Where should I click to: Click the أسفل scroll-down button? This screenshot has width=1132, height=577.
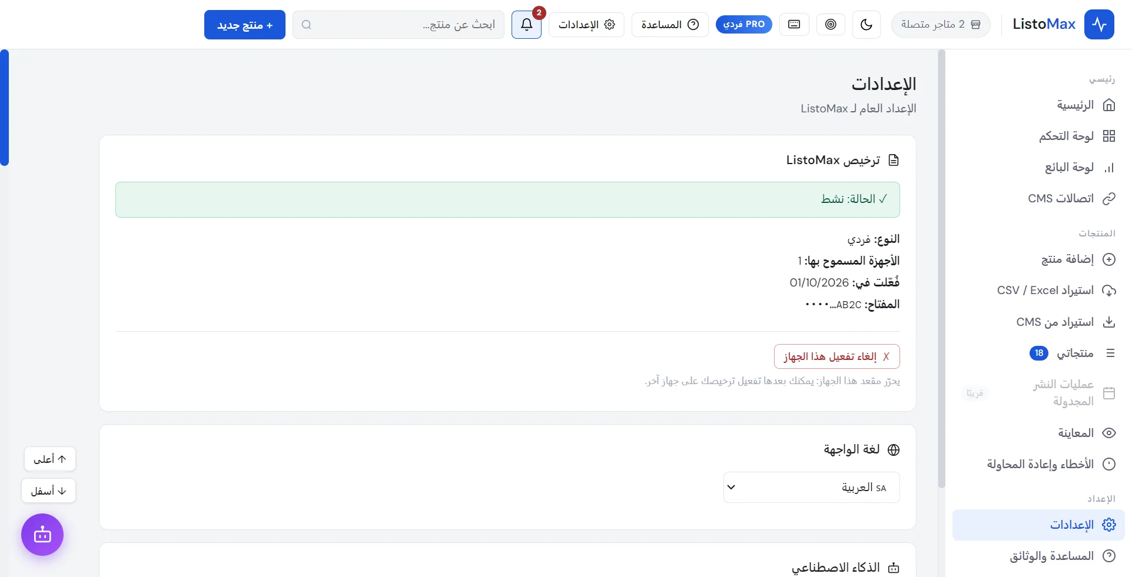click(x=49, y=491)
